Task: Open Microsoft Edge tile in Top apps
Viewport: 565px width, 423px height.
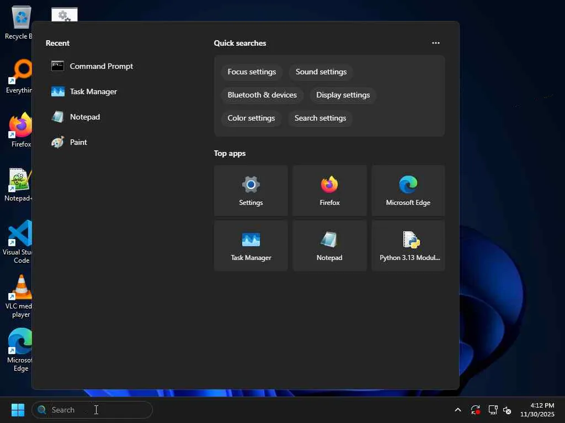Action: point(408,191)
